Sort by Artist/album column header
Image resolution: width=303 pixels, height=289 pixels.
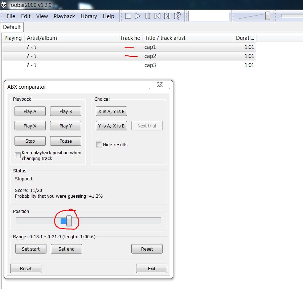coord(70,38)
